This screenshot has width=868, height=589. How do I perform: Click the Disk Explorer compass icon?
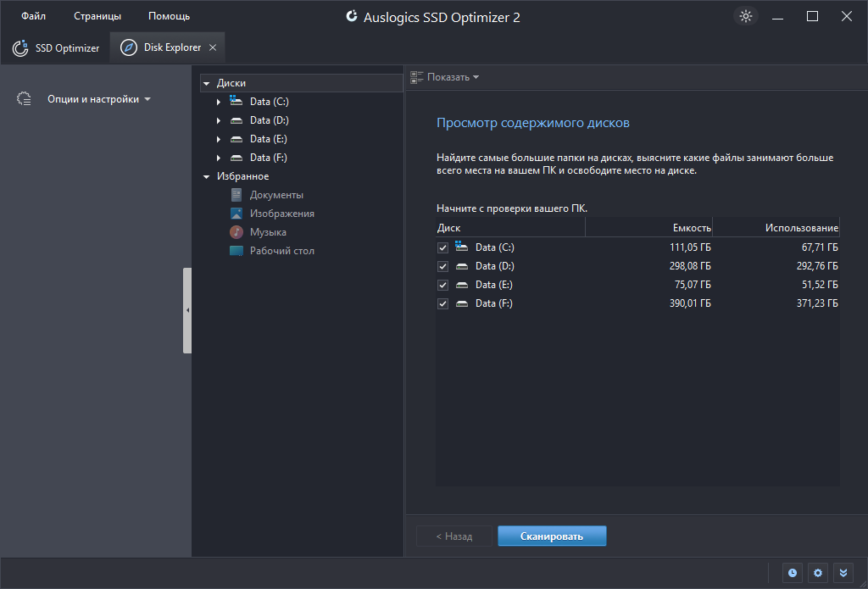point(129,47)
